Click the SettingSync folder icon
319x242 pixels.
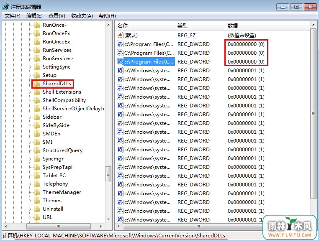tap(37, 67)
